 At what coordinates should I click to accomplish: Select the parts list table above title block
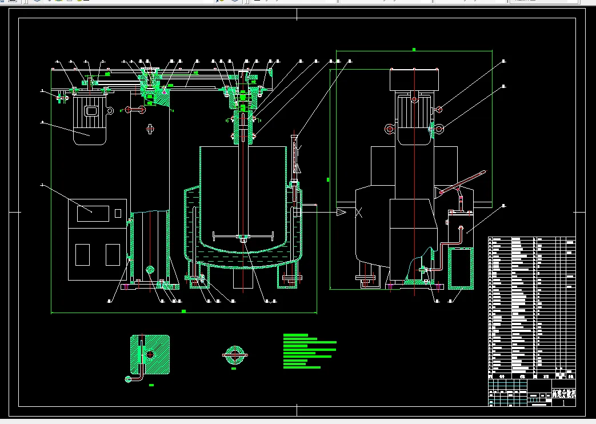[x=532, y=308]
